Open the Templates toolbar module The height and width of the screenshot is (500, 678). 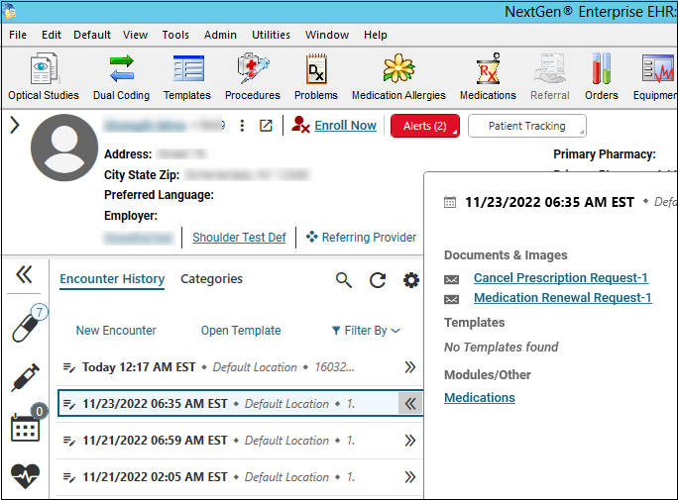[187, 77]
